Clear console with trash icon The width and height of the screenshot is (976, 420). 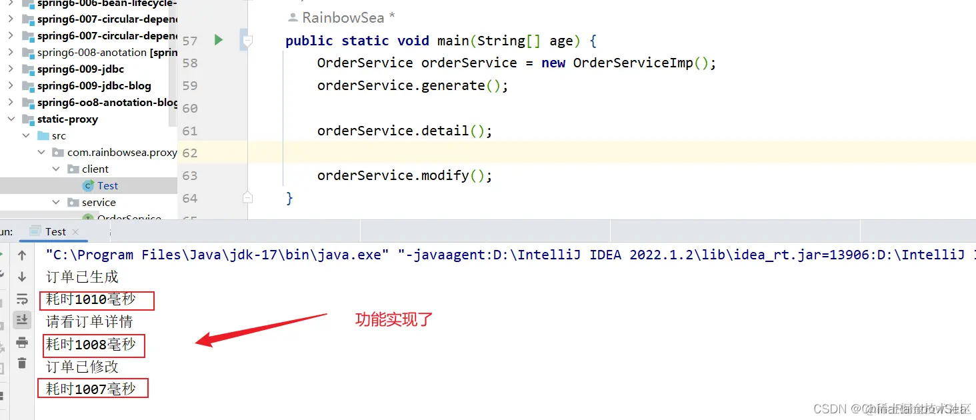point(22,363)
